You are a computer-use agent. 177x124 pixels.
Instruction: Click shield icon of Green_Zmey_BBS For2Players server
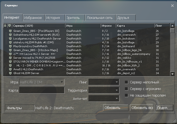(x=10, y=31)
